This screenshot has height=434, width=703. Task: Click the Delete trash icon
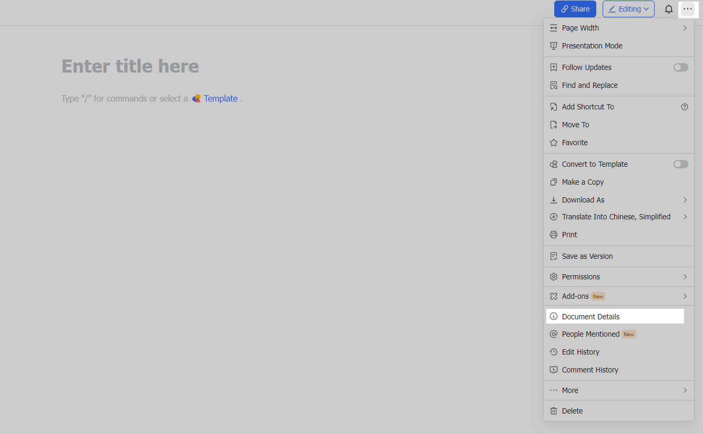tap(553, 411)
